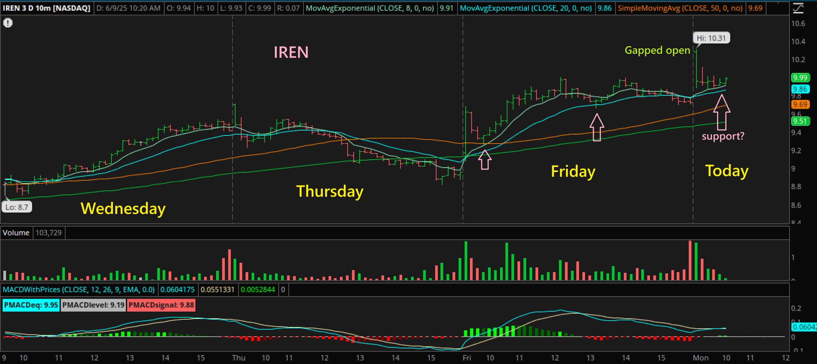
Task: Click the 8-period EMA value 9.91 in the header
Action: [x=447, y=8]
